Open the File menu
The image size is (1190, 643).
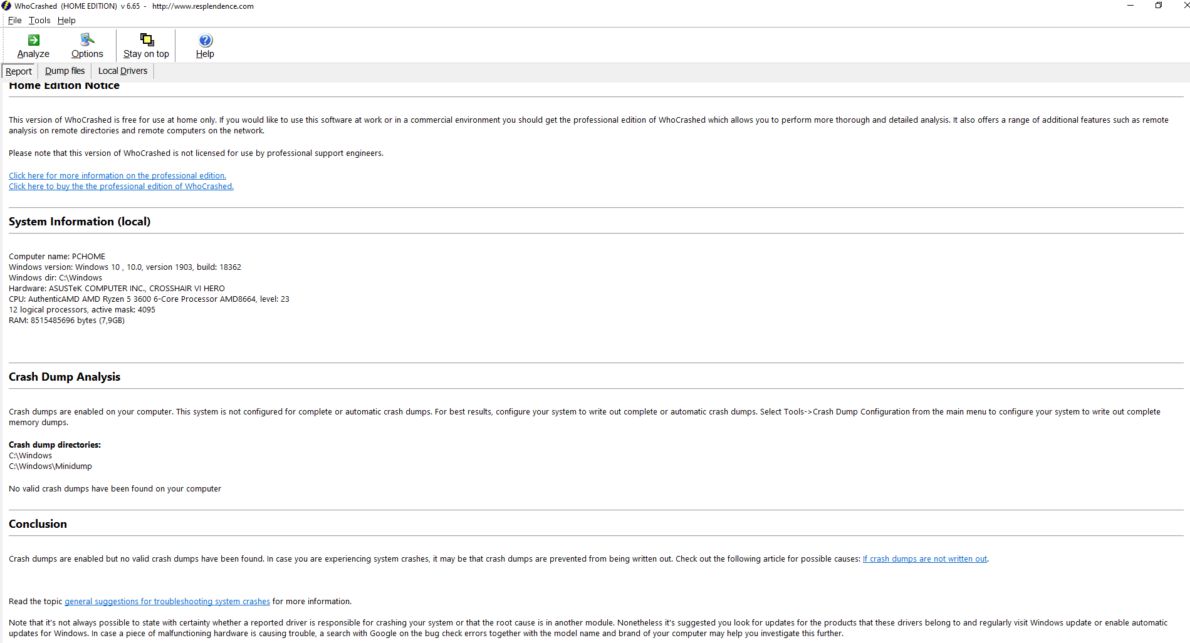coord(14,20)
